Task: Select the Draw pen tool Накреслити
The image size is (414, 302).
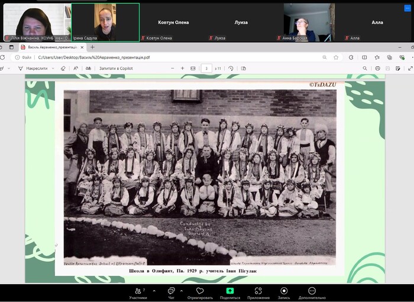Action: pos(33,69)
